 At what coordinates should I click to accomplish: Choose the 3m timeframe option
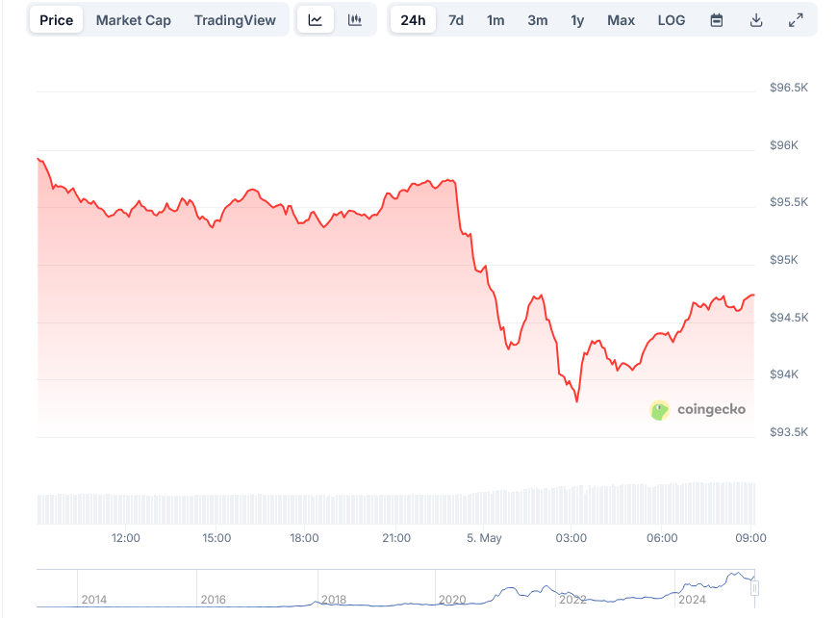(x=537, y=19)
